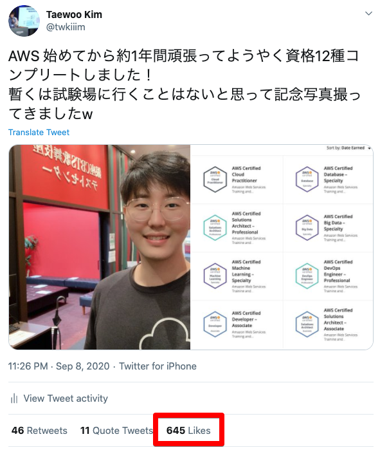Select the Solutions Architect Professional badge icon
Screen dimensions: 380x450
[x=215, y=228]
